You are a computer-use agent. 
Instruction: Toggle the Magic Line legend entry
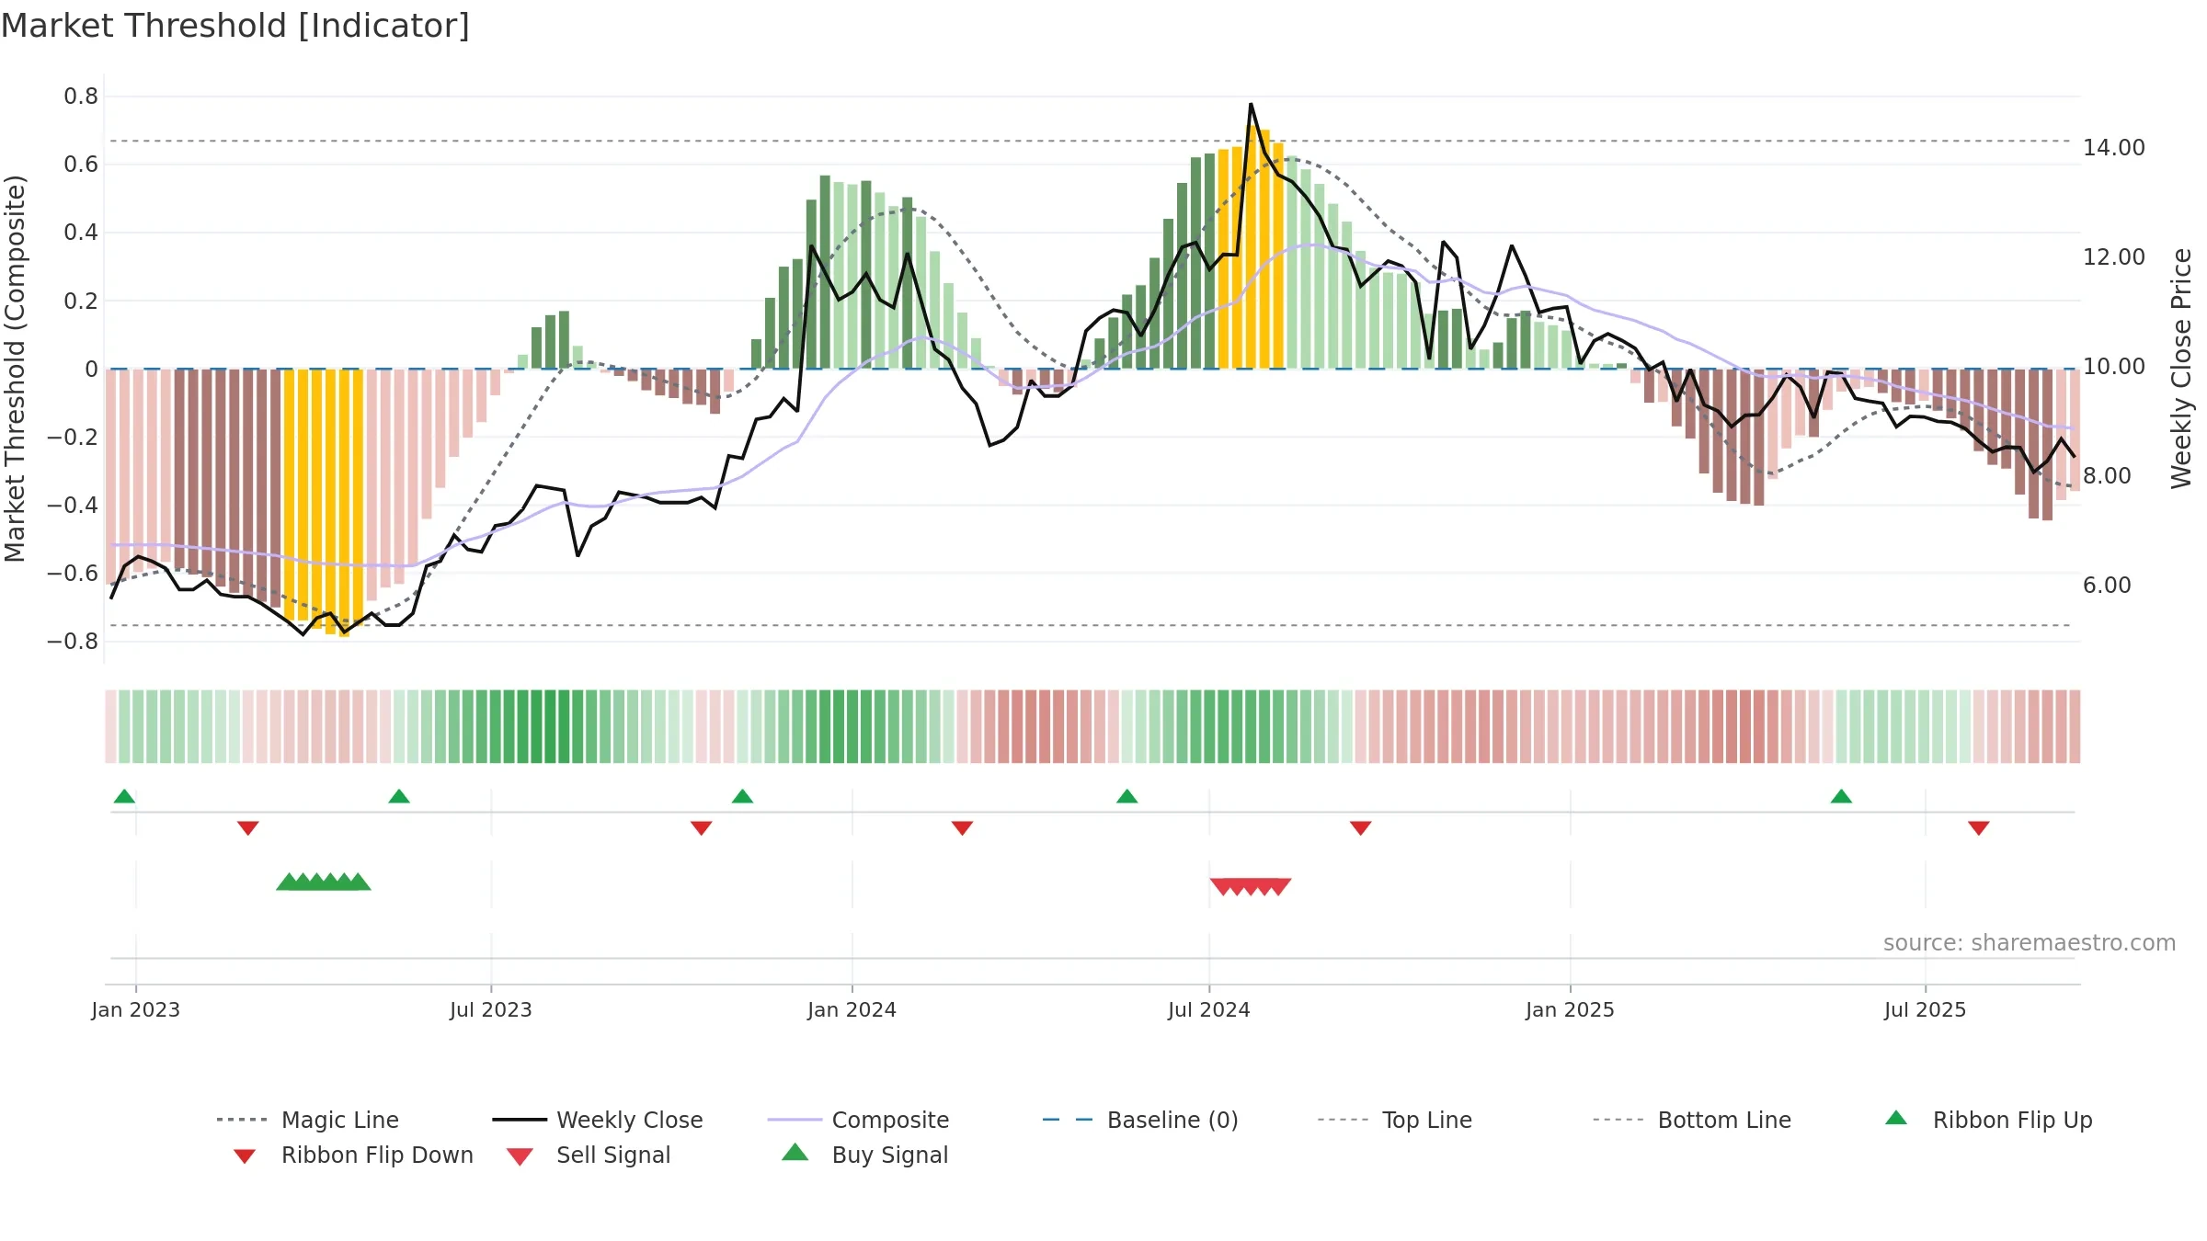[308, 1120]
